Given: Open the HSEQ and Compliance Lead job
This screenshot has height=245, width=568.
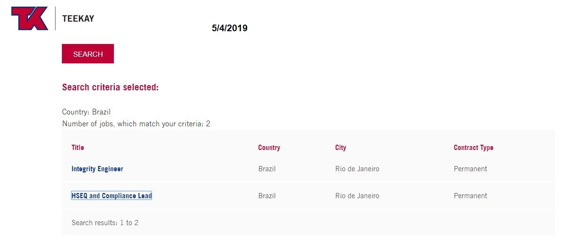Looking at the screenshot, I should click(112, 196).
